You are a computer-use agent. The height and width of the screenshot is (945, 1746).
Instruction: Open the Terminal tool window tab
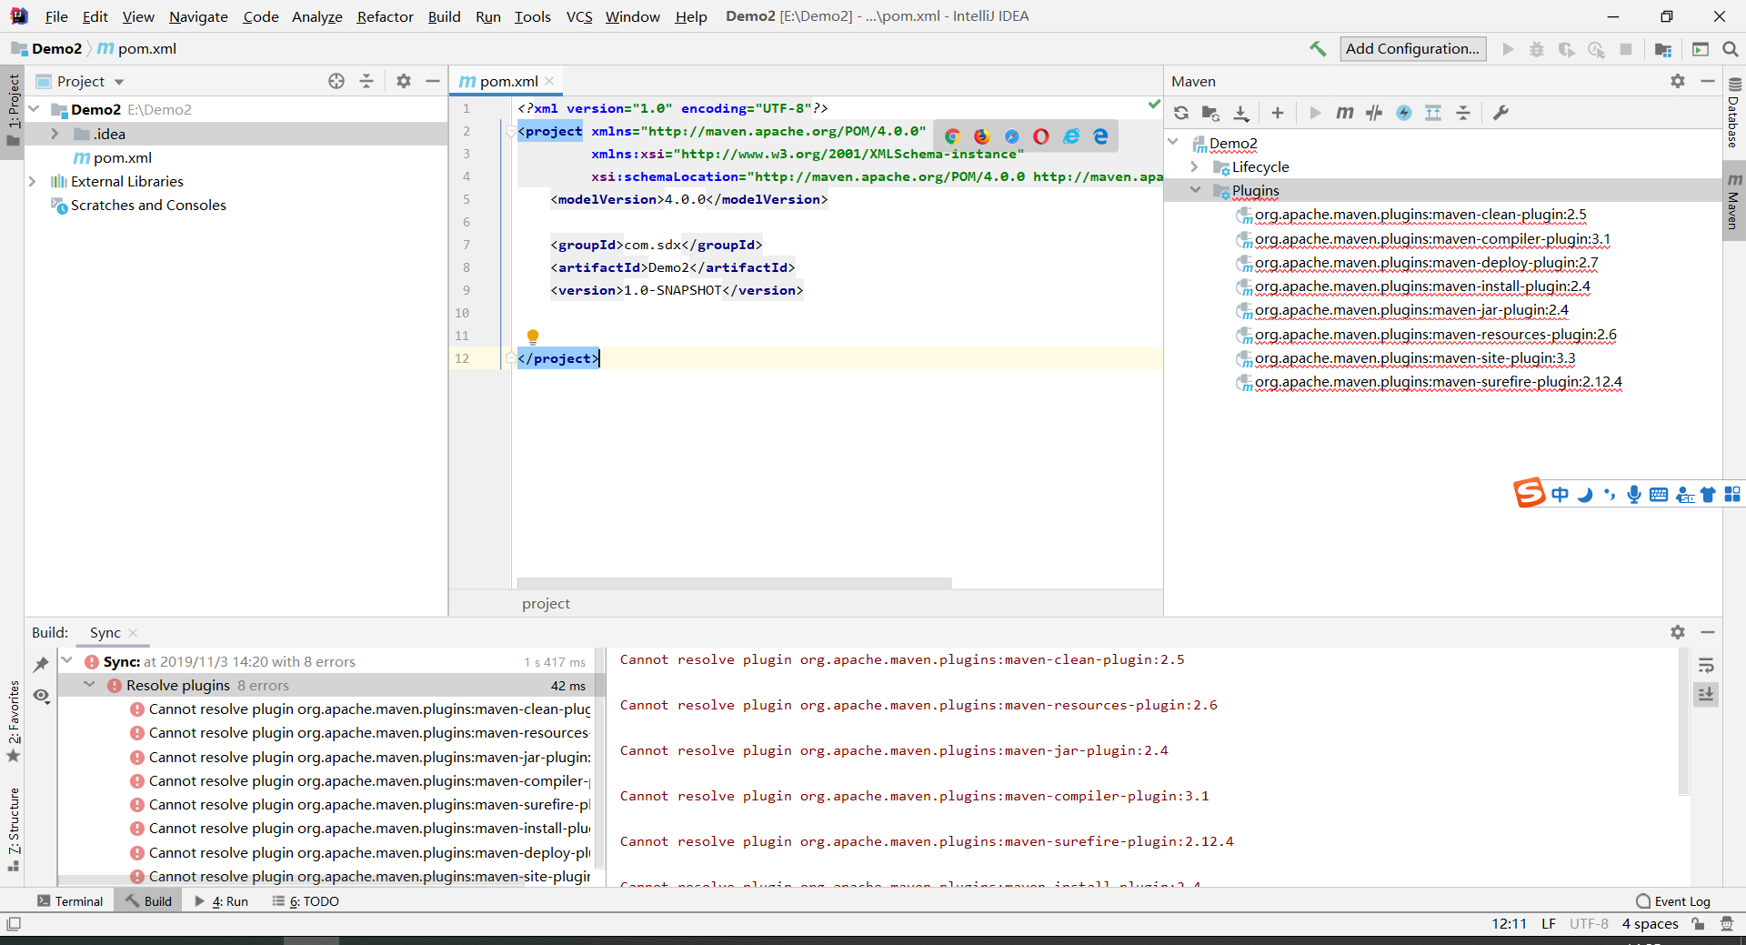tap(70, 901)
